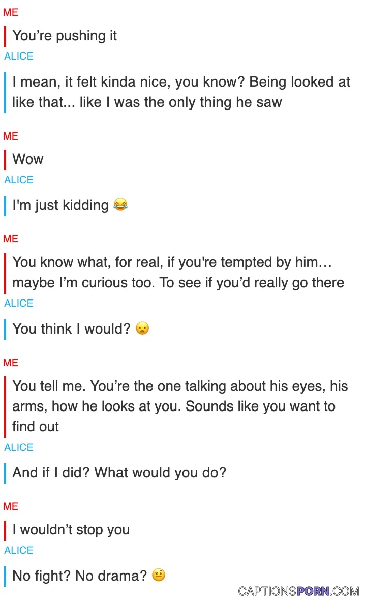Click the message text 'I'm just kidding'
This screenshot has height=601, width=365.
point(60,205)
